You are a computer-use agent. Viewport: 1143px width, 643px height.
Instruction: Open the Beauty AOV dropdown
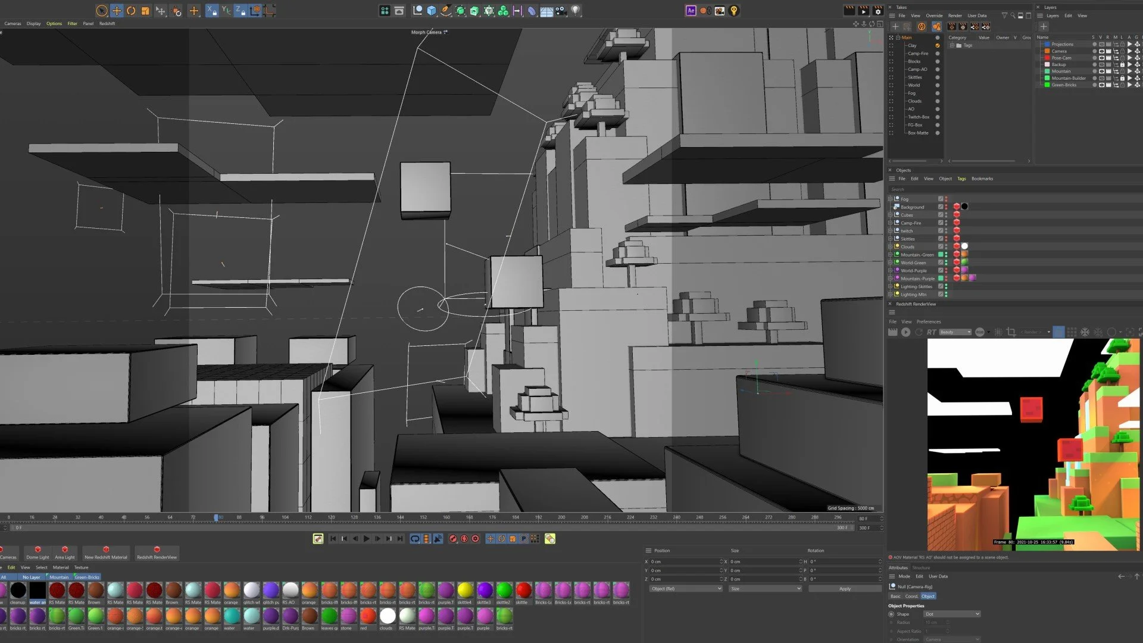click(x=955, y=332)
